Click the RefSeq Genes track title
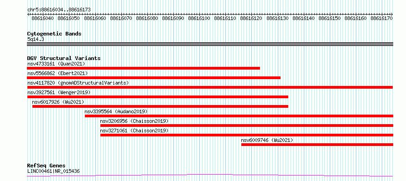The width and height of the screenshot is (406, 181). click(x=46, y=166)
